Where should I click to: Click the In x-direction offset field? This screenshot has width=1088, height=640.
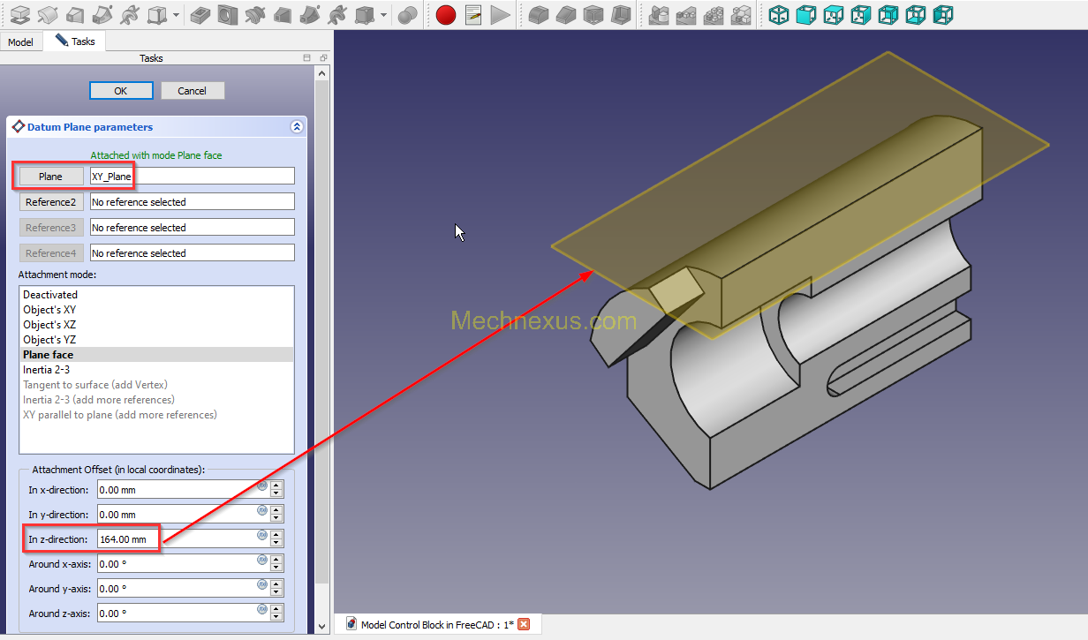click(183, 489)
